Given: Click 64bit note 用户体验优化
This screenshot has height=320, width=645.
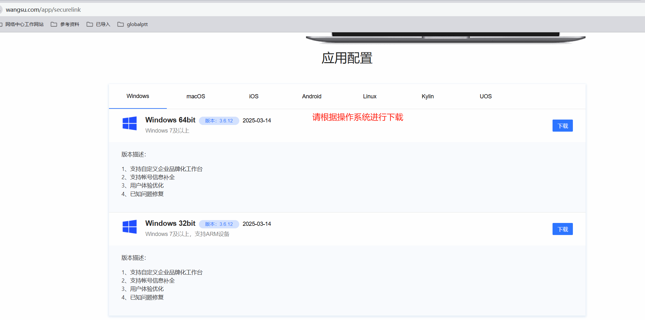Looking at the screenshot, I should 143,186.
